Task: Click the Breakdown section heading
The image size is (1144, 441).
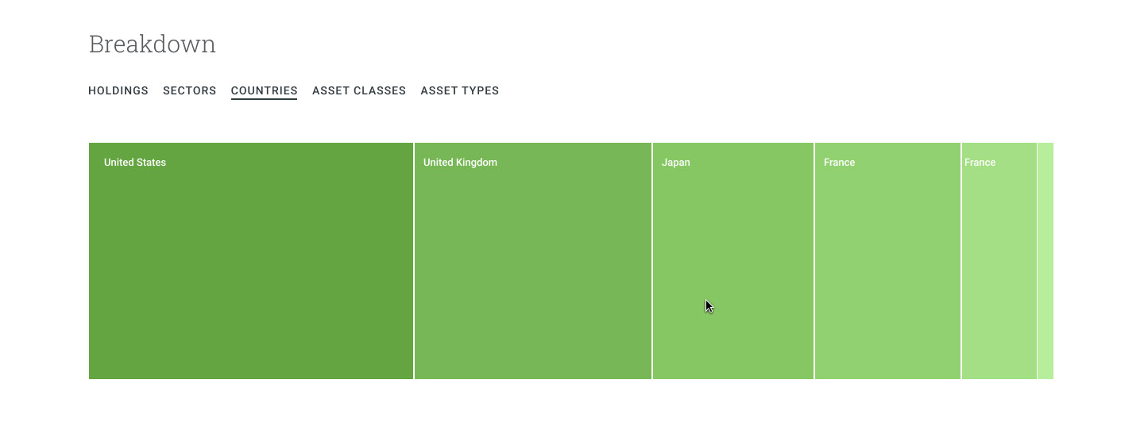Action: click(x=153, y=44)
